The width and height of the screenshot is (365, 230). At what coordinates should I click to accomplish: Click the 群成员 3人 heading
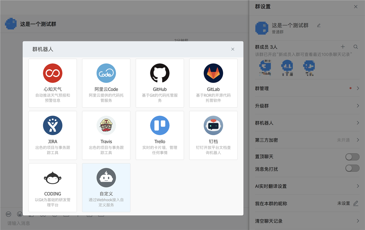[x=266, y=47]
